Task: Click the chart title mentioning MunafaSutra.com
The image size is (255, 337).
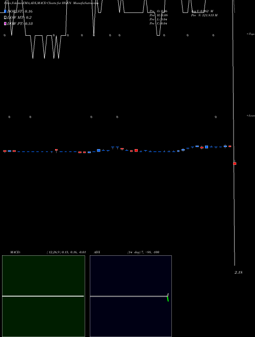Action: [51, 3]
